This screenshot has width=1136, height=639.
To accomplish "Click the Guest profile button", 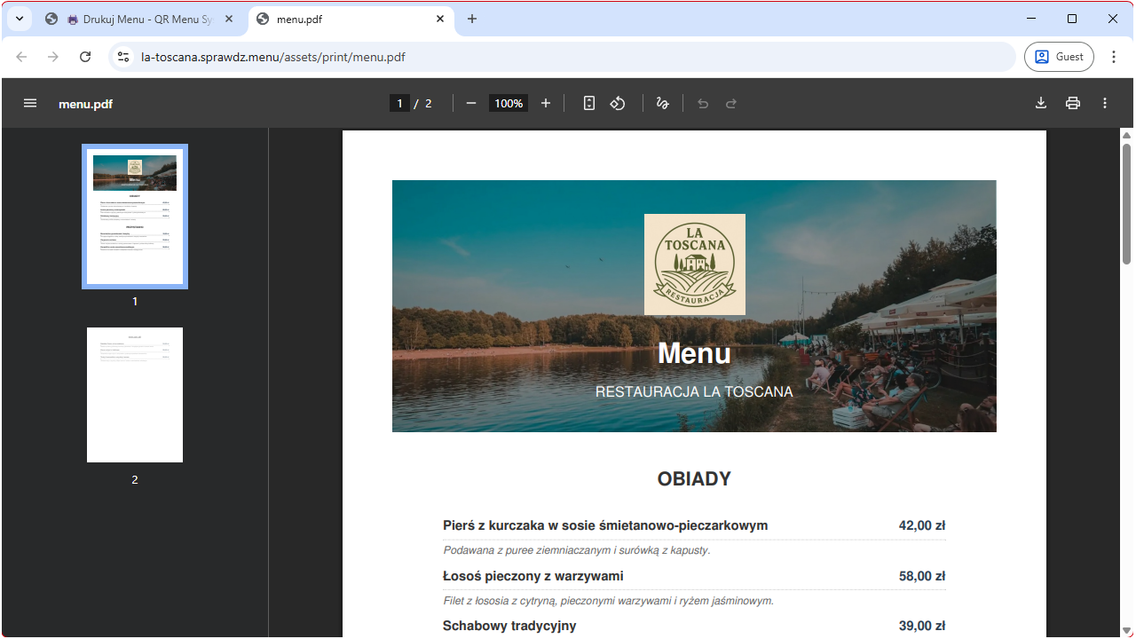I will [1058, 56].
